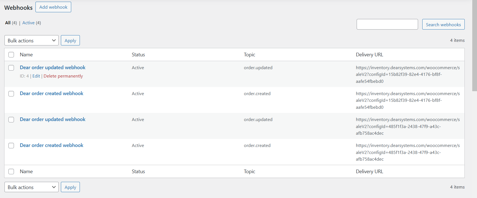The width and height of the screenshot is (477, 198).
Task: Mark the order.created webhook with configId 485f1f3a
Action: pyautogui.click(x=11, y=146)
